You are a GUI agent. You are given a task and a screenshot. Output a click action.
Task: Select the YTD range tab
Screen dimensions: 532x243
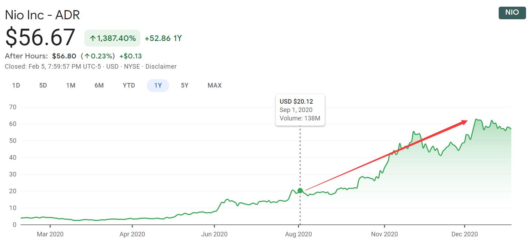pos(129,85)
